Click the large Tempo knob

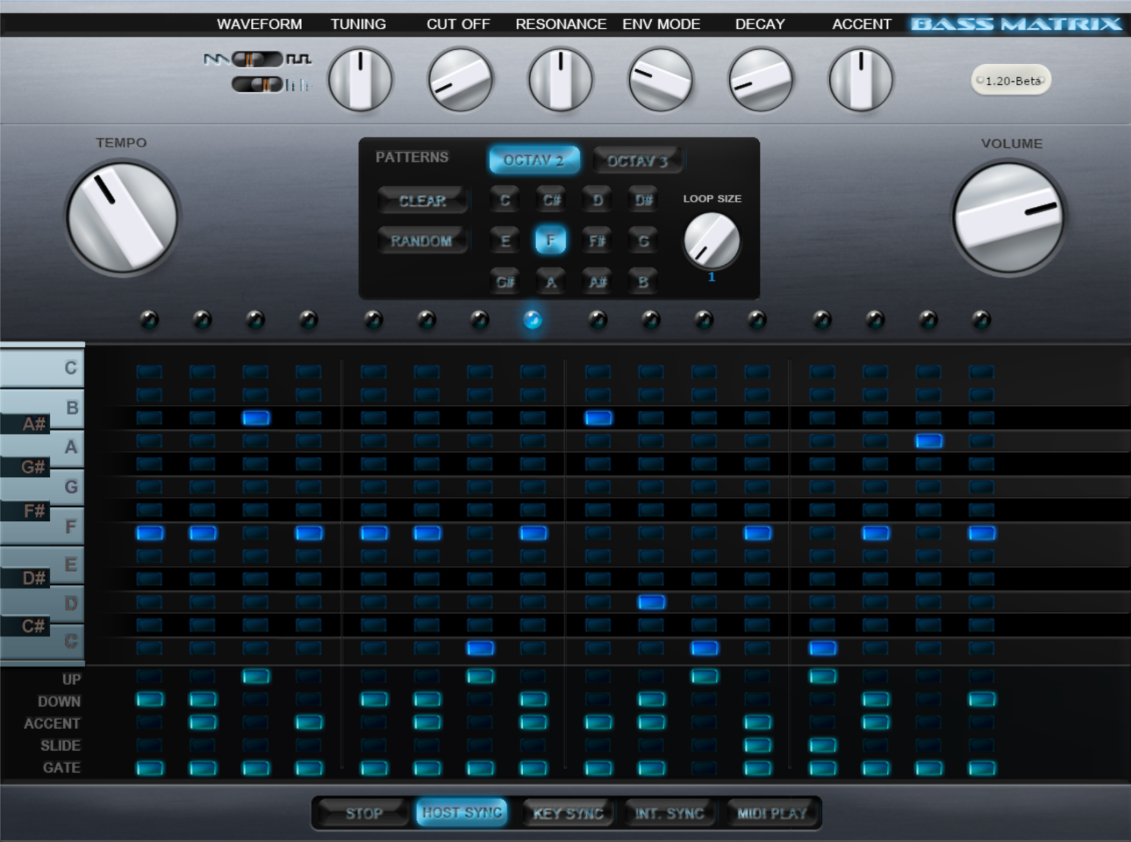(122, 218)
